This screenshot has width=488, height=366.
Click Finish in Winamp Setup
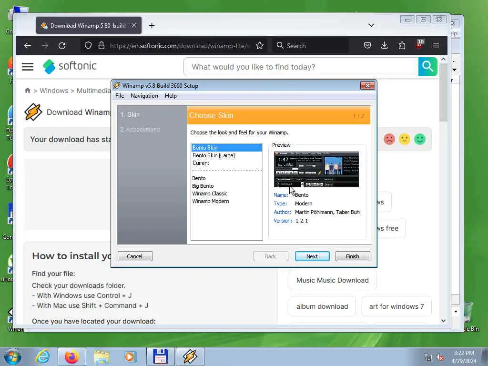tap(353, 256)
